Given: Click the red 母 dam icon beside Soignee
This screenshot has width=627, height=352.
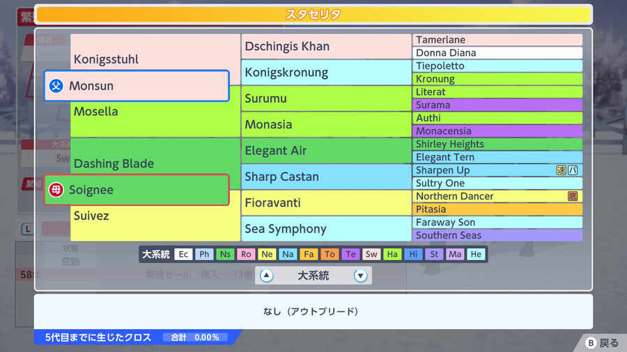Looking at the screenshot, I should (56, 190).
